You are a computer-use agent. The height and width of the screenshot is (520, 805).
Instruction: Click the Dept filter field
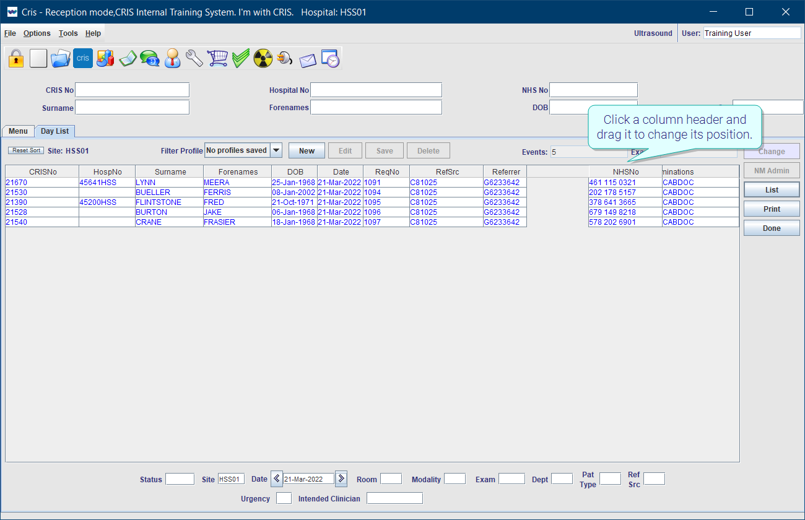[x=562, y=479]
